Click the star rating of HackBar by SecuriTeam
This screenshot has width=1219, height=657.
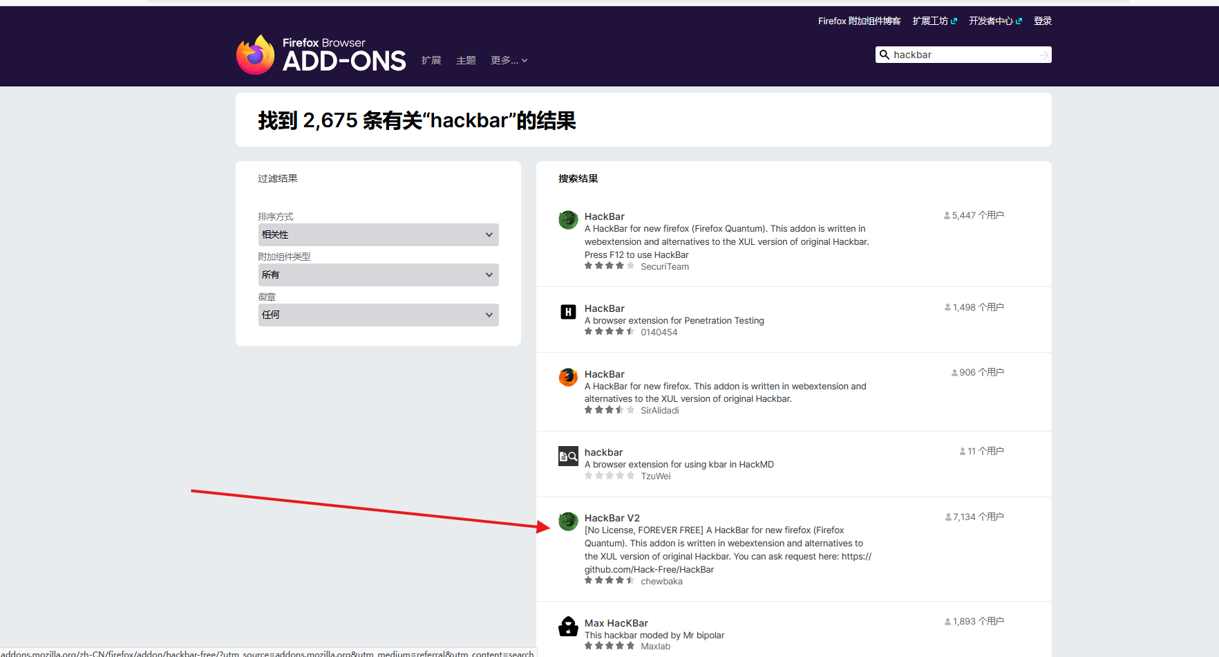(609, 266)
